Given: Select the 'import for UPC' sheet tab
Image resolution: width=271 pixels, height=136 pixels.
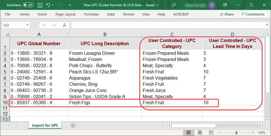Looking at the screenshot, I should [x=45, y=125].
